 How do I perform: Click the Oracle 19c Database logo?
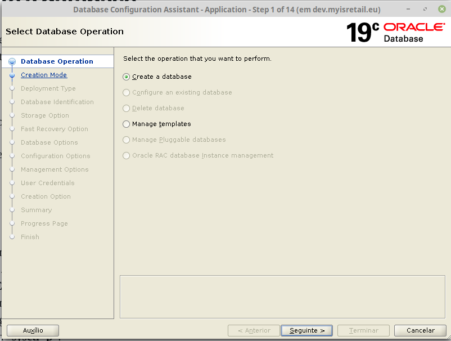pyautogui.click(x=396, y=32)
